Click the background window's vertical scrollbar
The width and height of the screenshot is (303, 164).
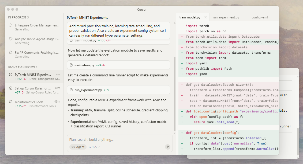tap(298, 141)
